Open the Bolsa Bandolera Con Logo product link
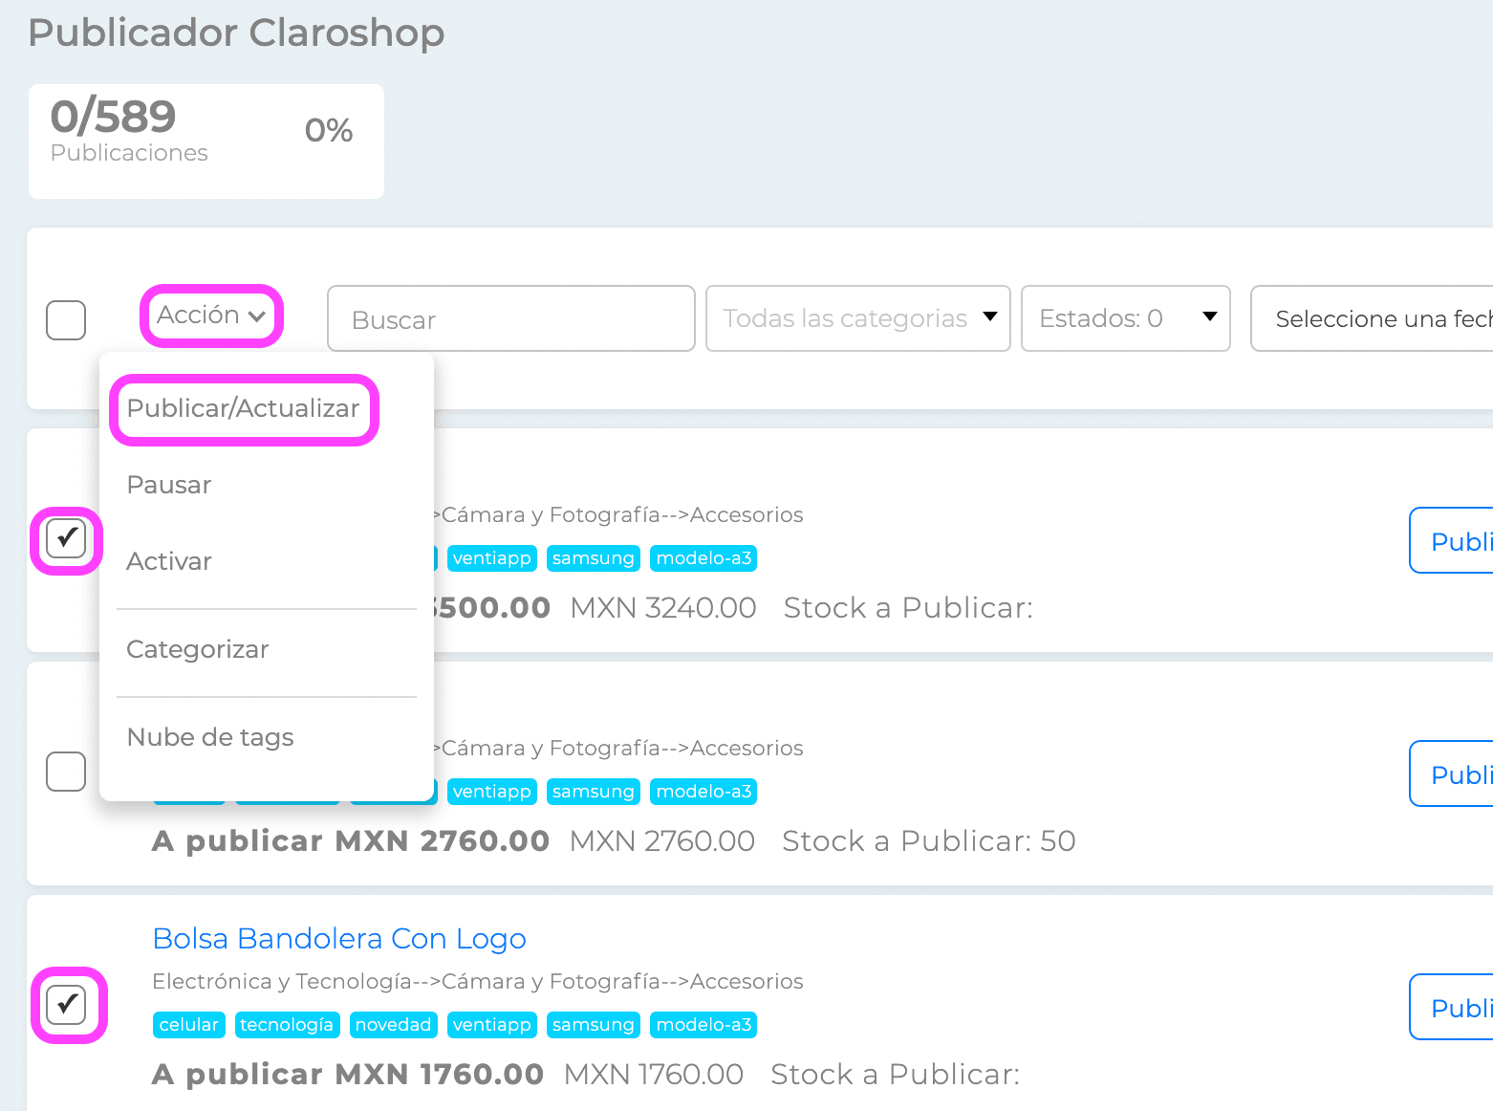The width and height of the screenshot is (1493, 1111). point(339,939)
